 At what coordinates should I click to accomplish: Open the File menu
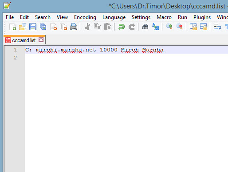[x=10, y=17]
